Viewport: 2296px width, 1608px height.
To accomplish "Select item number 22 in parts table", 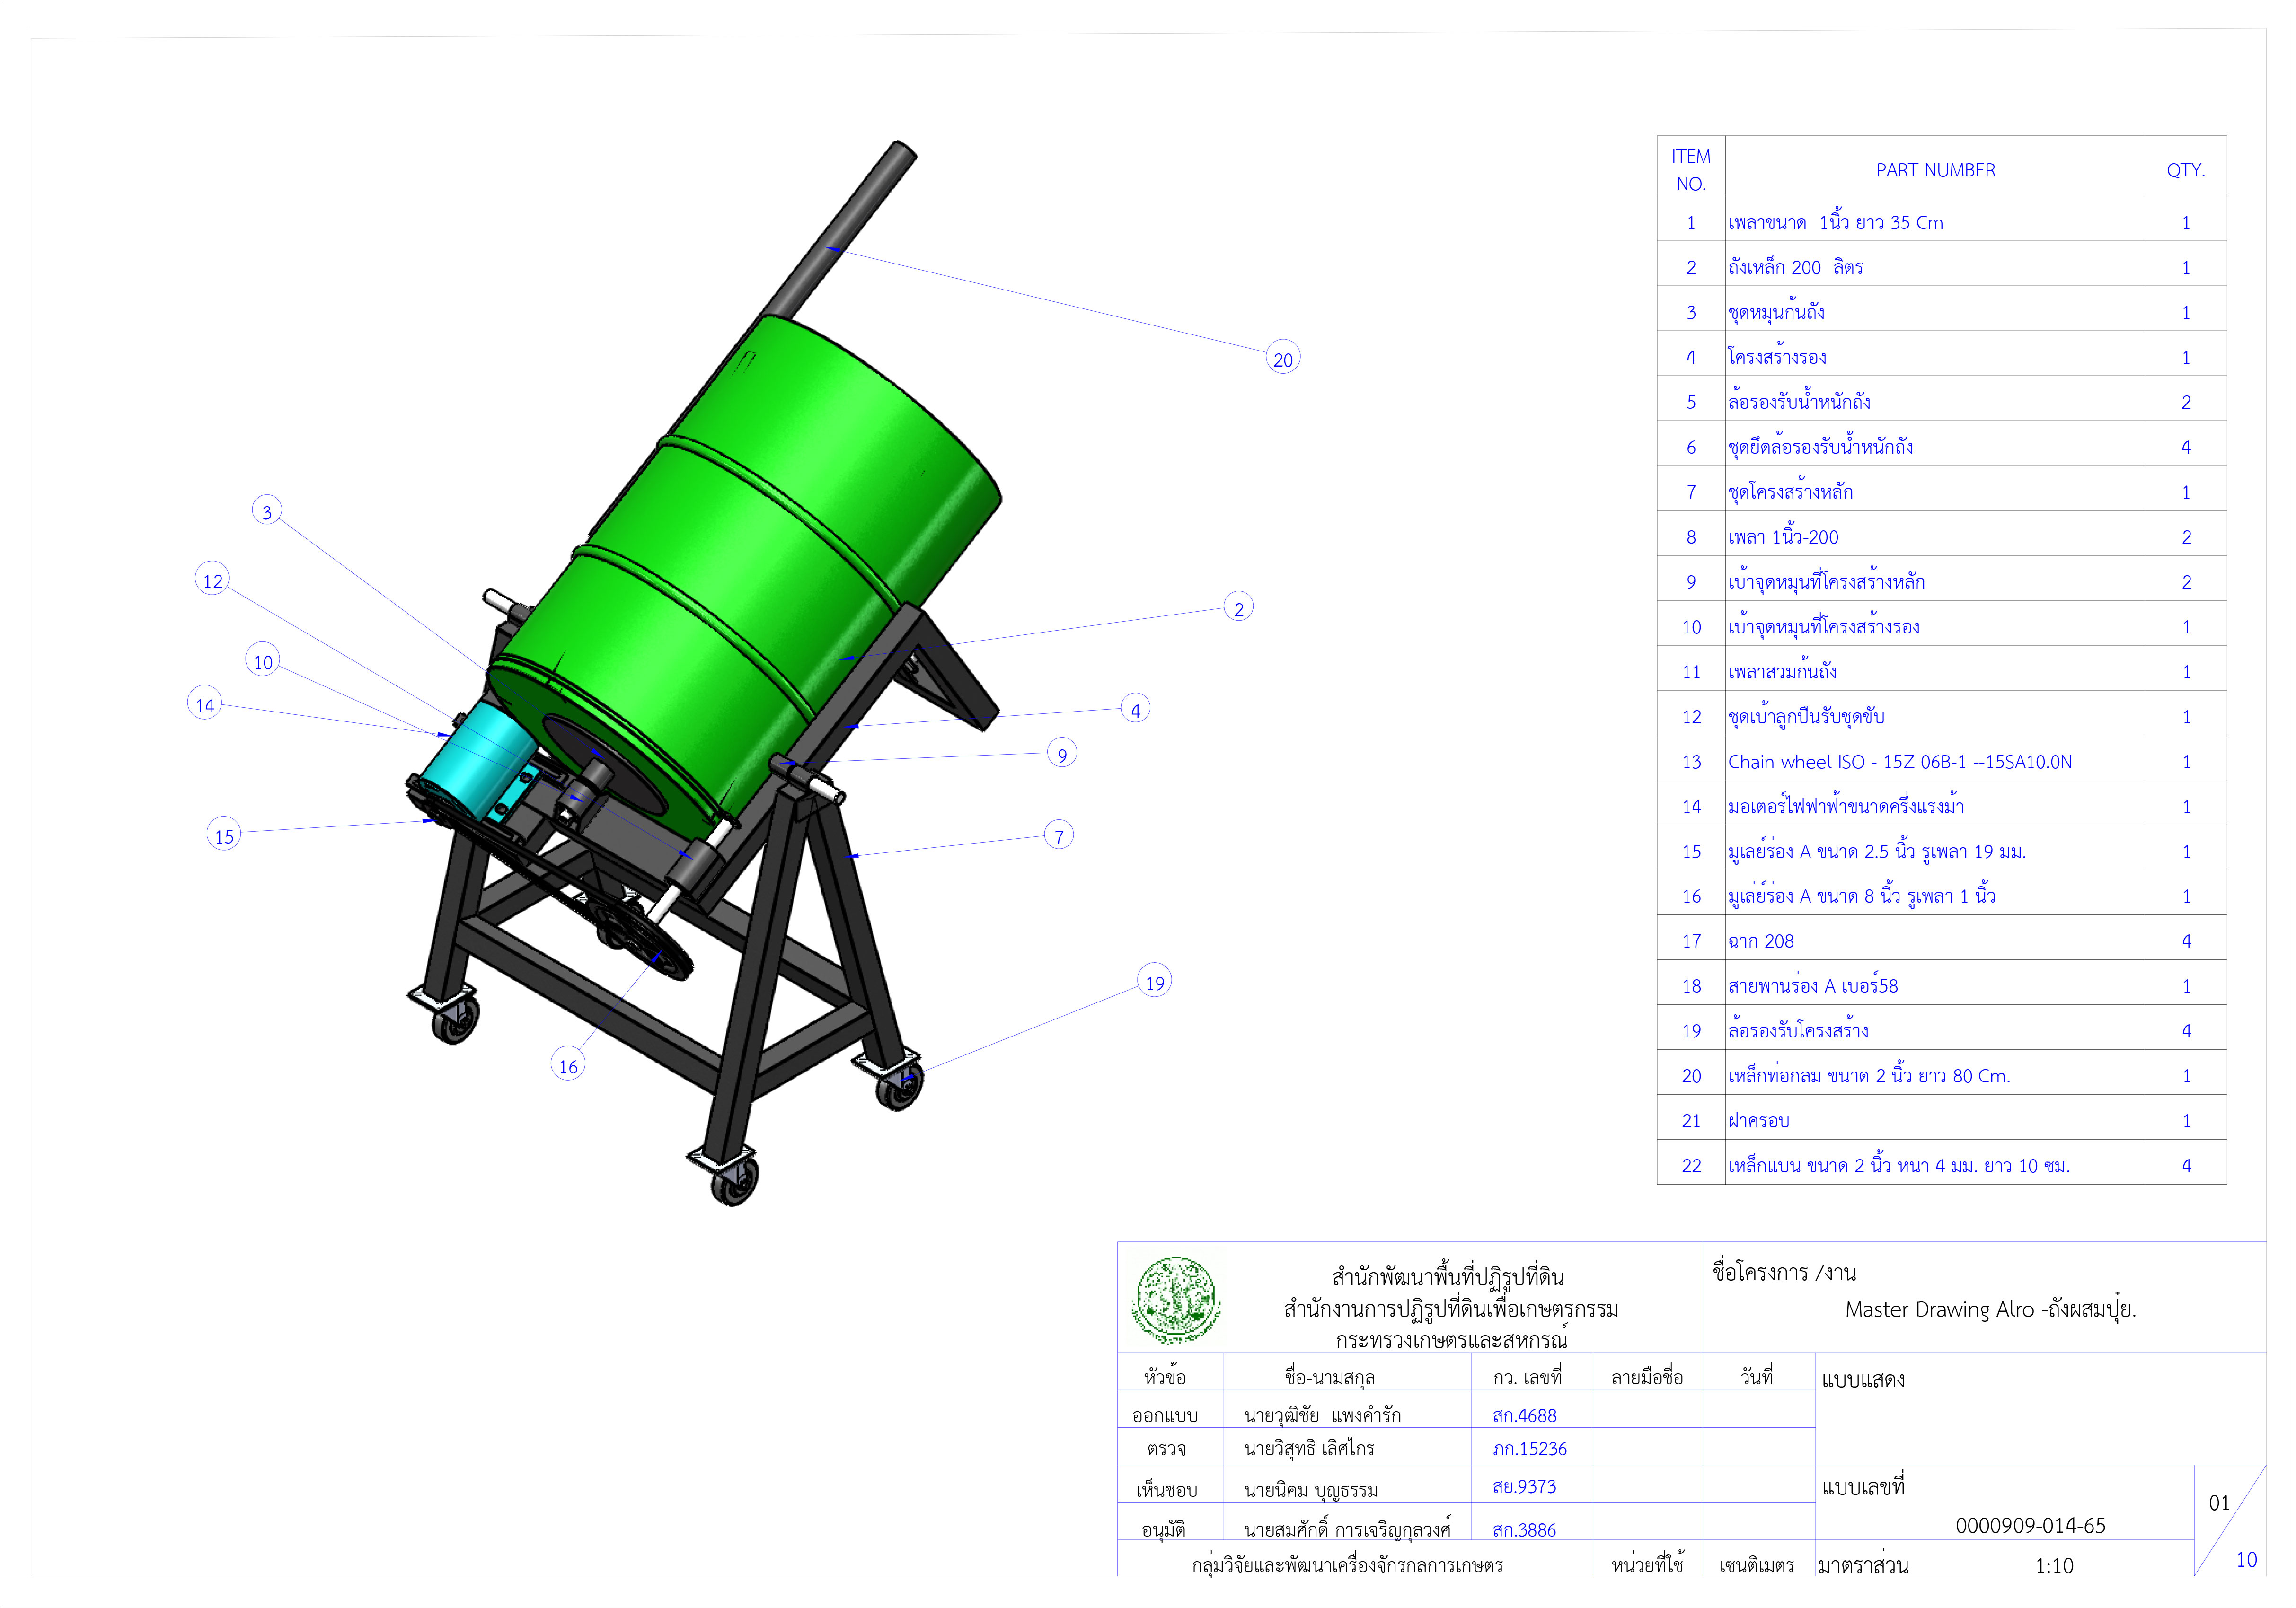I will tap(1691, 1166).
